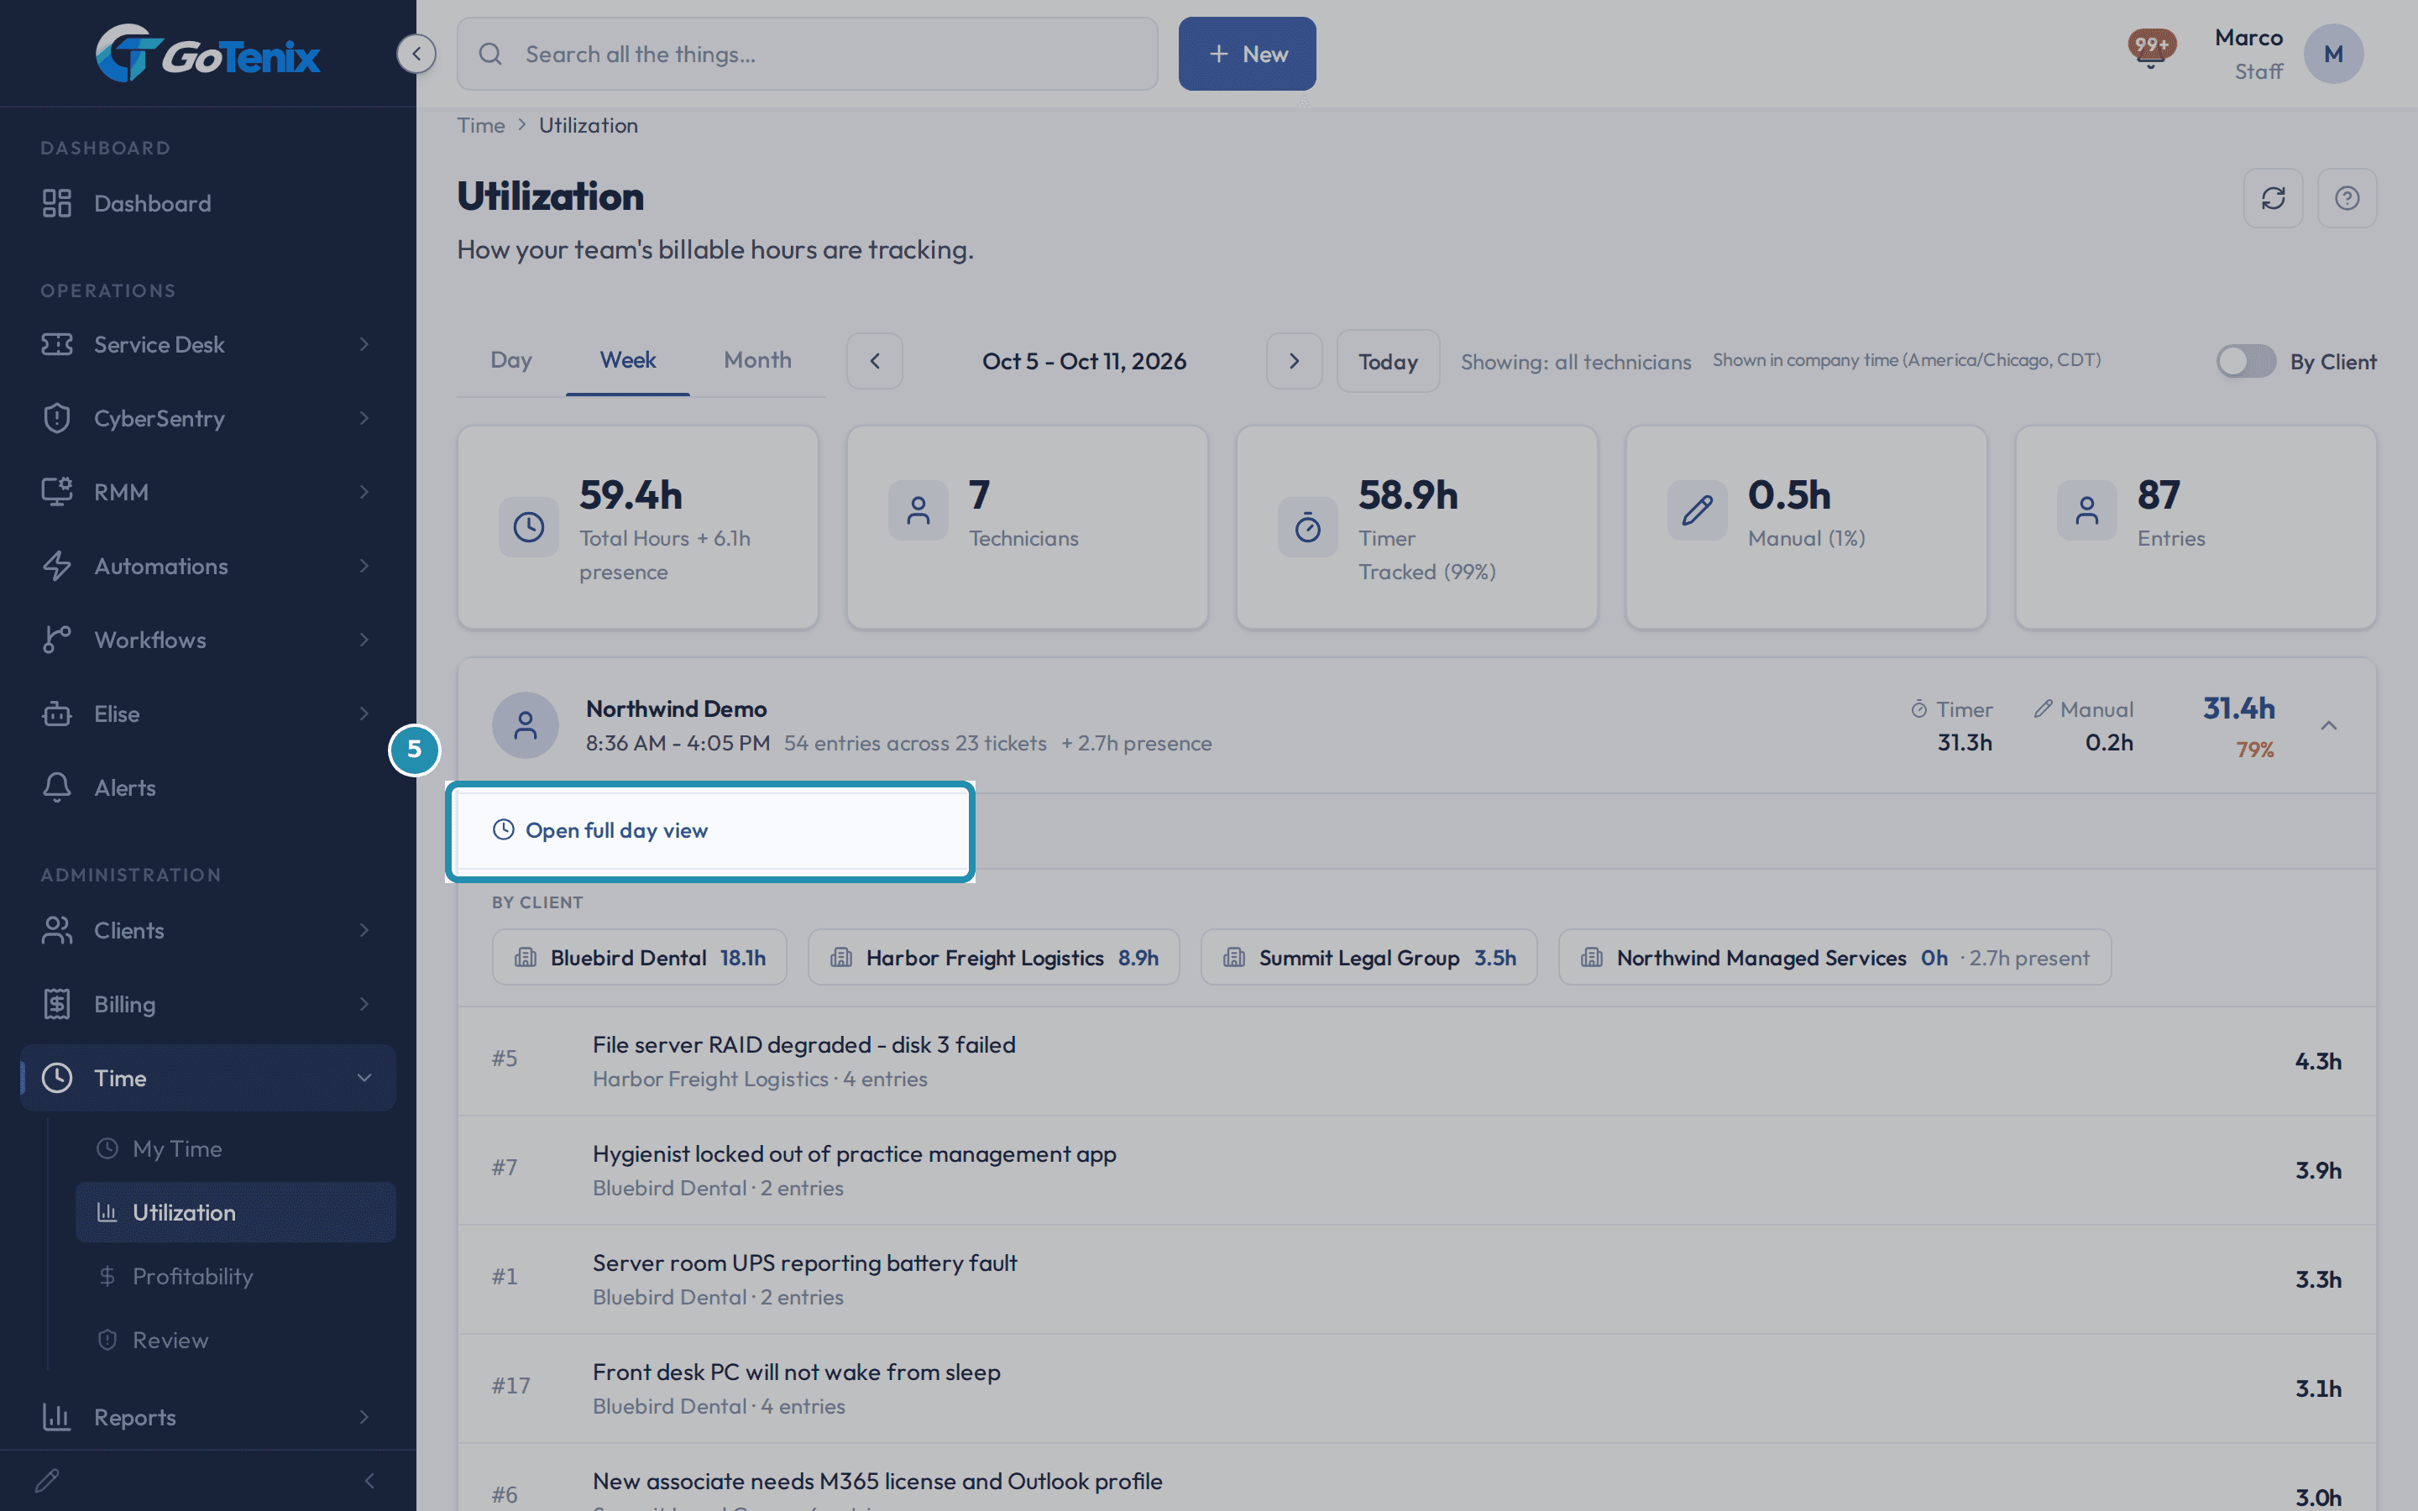Image resolution: width=2418 pixels, height=1511 pixels.
Task: Click the Today button
Action: 1388,361
